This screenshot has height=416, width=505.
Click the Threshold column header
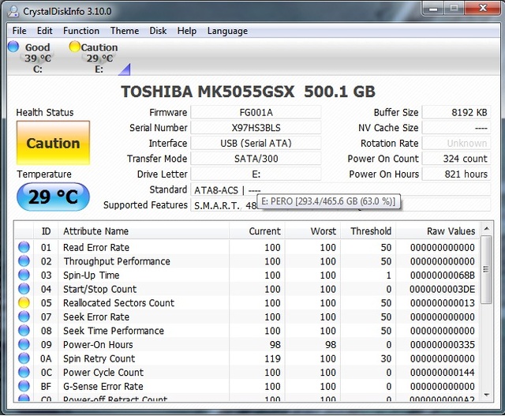[x=368, y=231]
